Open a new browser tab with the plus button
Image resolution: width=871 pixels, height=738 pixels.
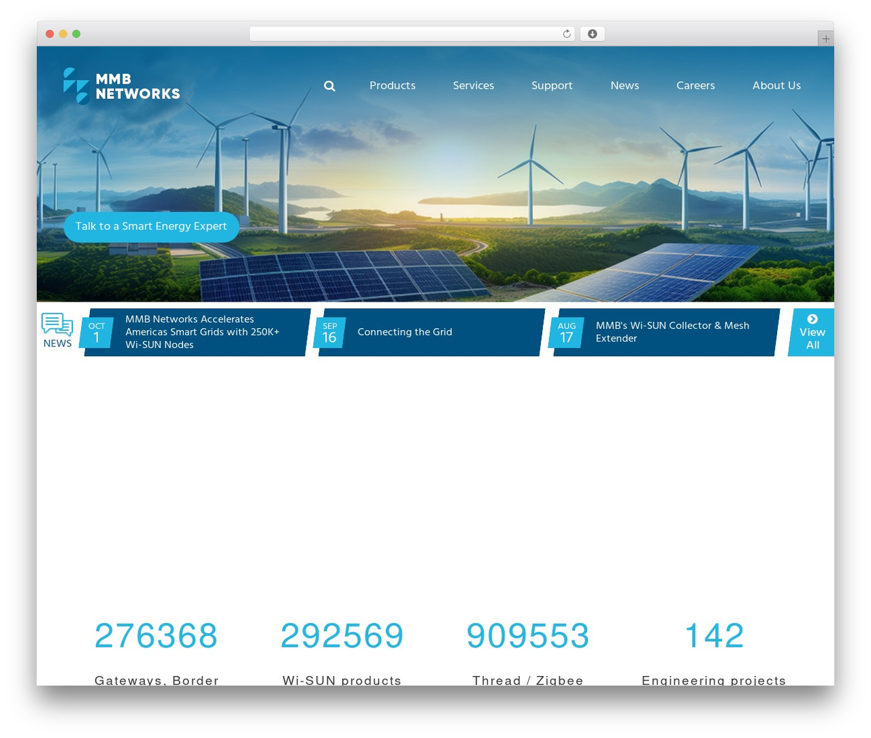pyautogui.click(x=825, y=39)
